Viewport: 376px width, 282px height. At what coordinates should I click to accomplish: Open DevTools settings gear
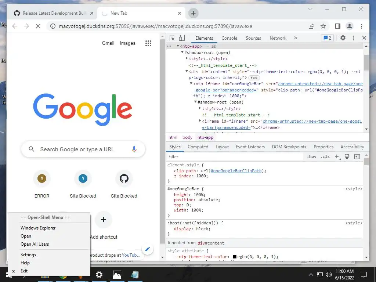pyautogui.click(x=343, y=38)
